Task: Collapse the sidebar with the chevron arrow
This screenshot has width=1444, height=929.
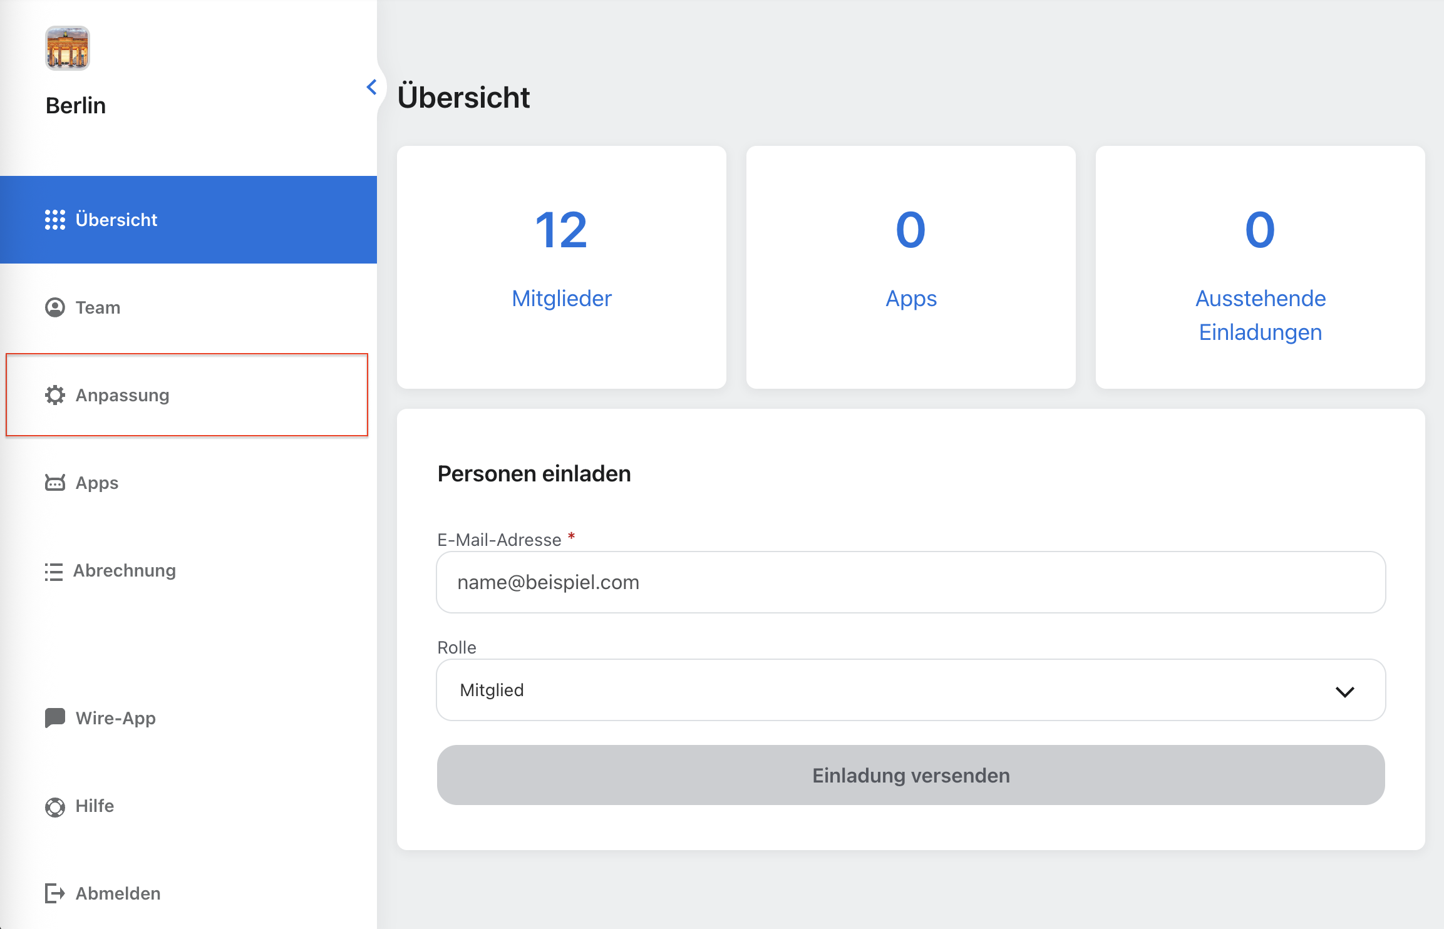Action: point(371,87)
